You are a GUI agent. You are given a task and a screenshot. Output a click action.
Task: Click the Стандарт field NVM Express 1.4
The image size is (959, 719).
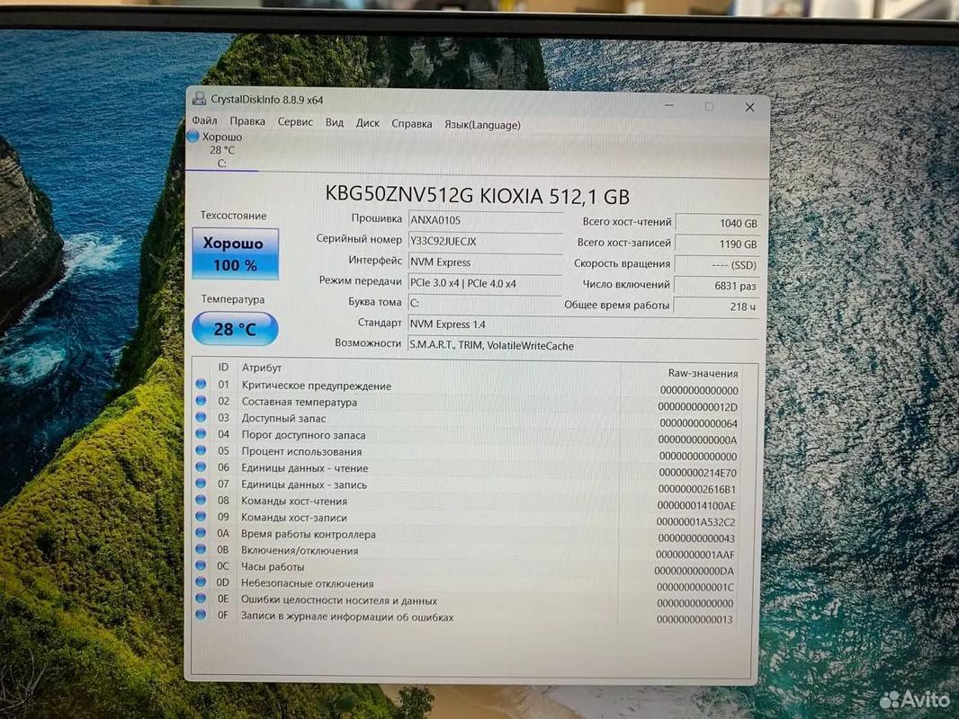[583, 324]
